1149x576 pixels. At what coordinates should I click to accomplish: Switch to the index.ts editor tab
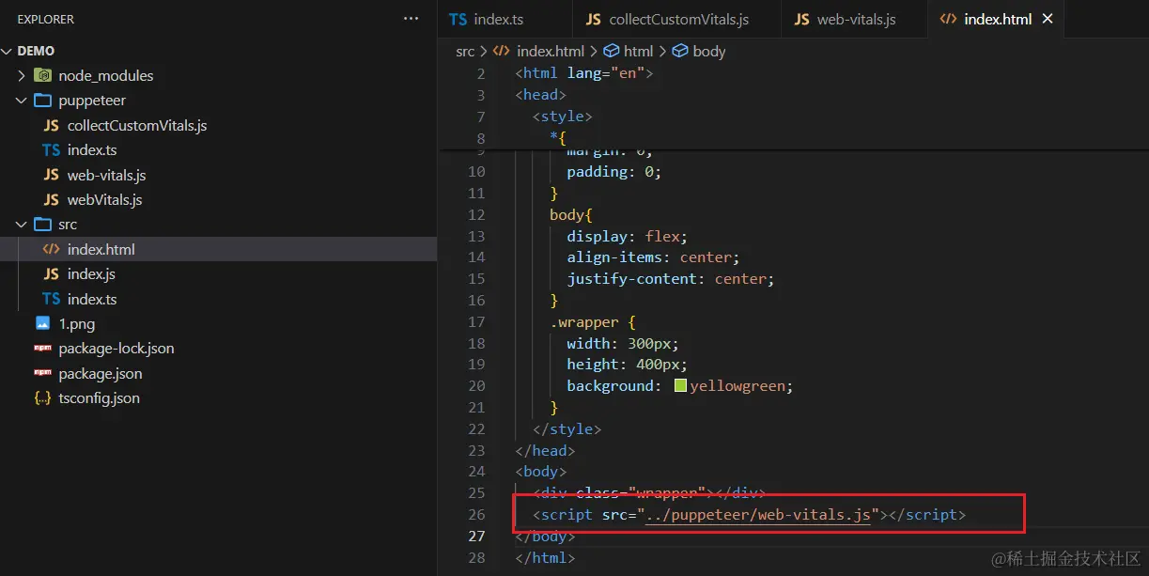[505, 19]
